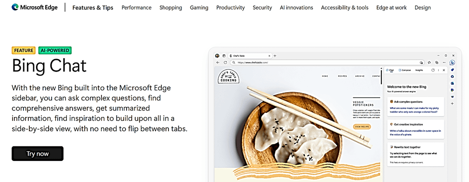Click the Get creative inspiration card title
Viewport: 469px width, 182px height.
pyautogui.click(x=408, y=124)
